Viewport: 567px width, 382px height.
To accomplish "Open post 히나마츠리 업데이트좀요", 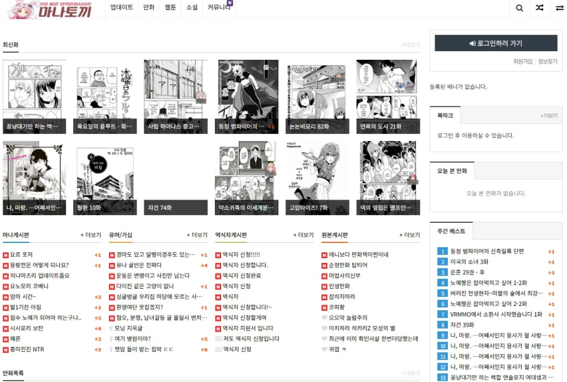I will 40,276.
